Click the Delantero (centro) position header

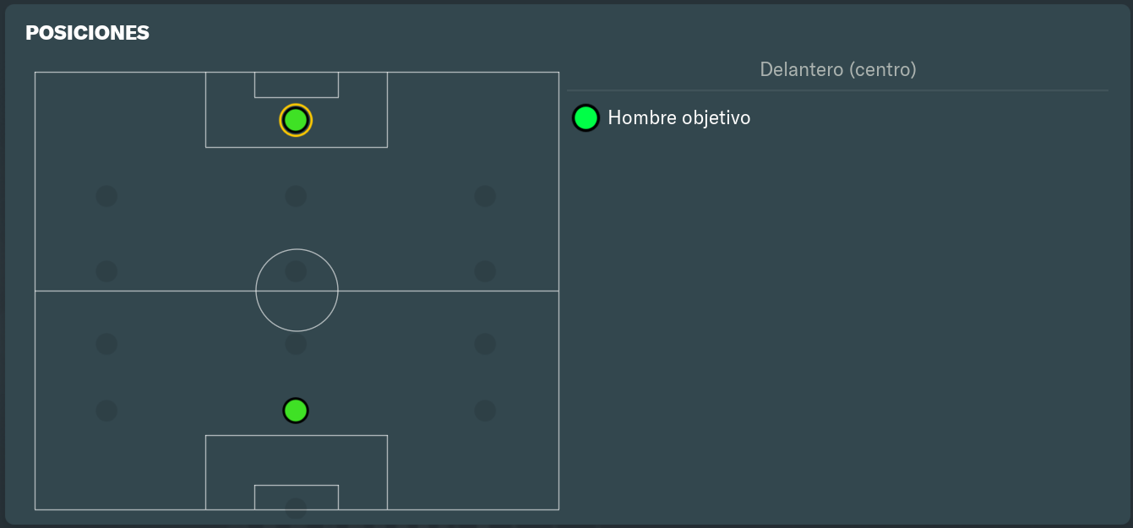click(x=838, y=69)
